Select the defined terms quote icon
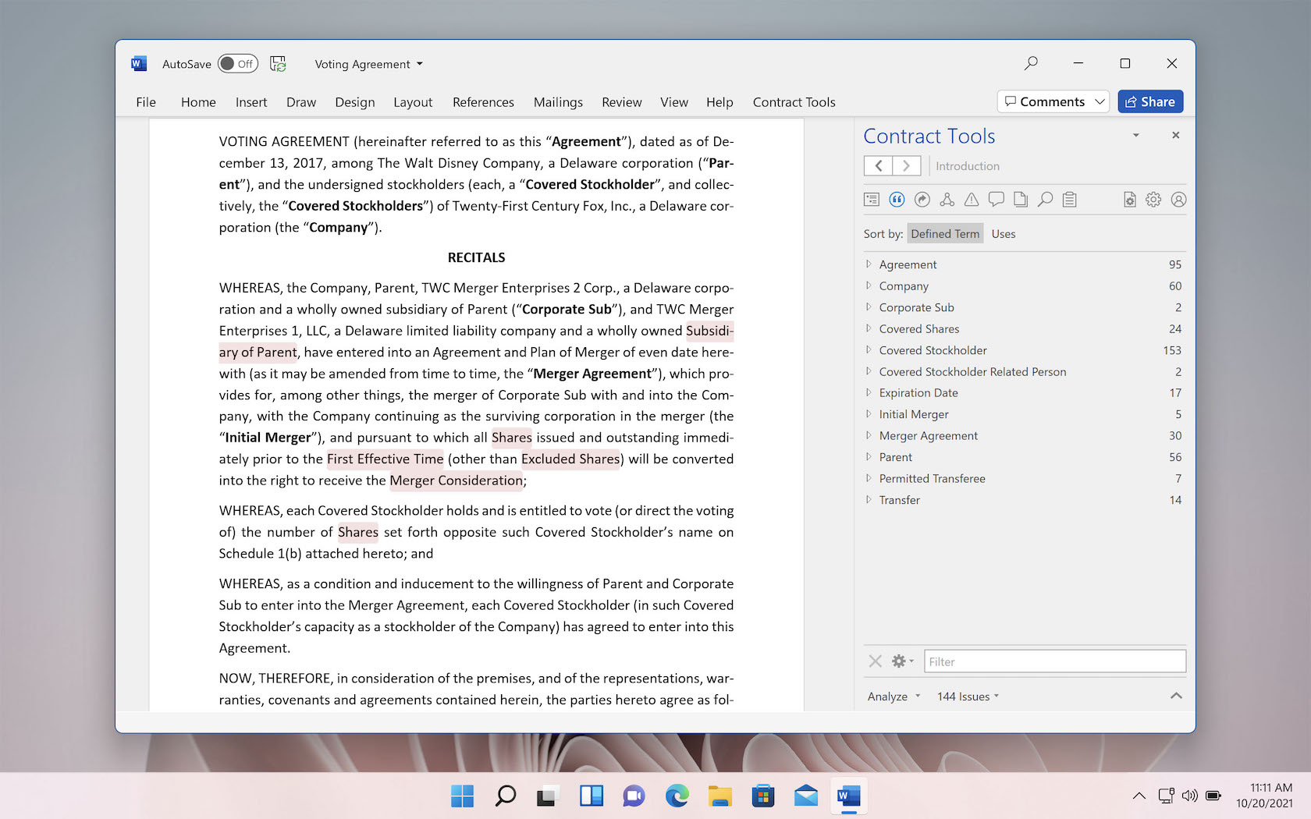 pyautogui.click(x=897, y=200)
